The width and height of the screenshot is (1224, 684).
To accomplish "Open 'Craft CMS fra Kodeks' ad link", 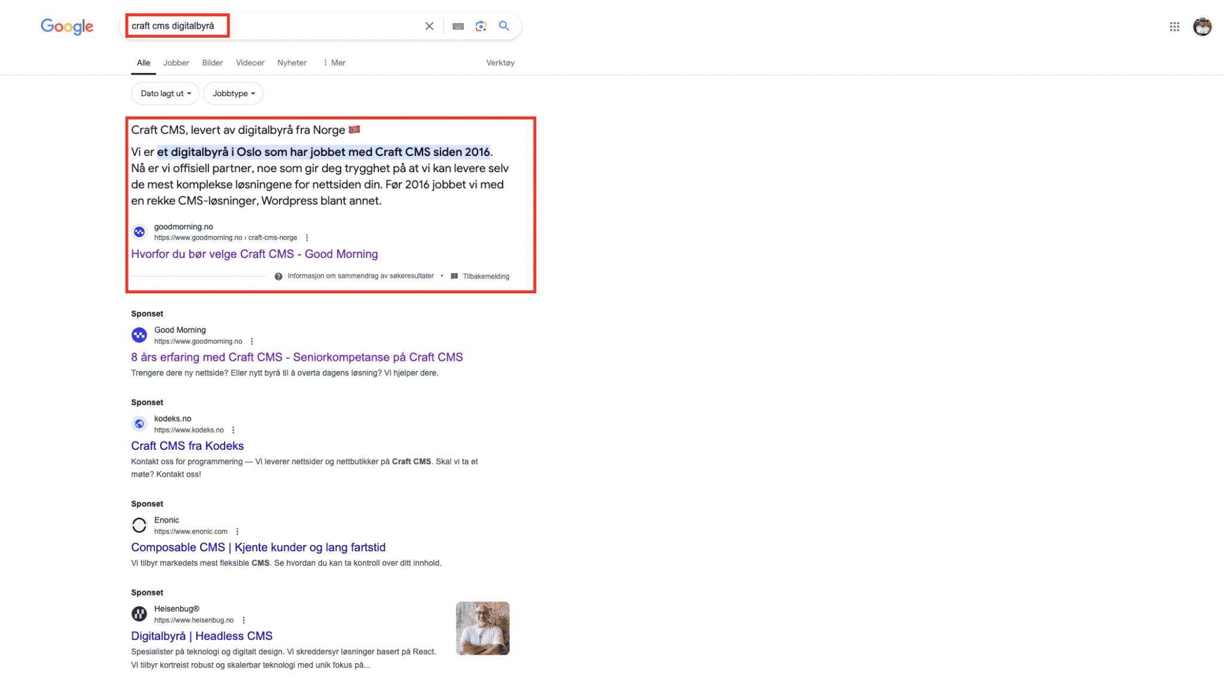I will (x=188, y=446).
